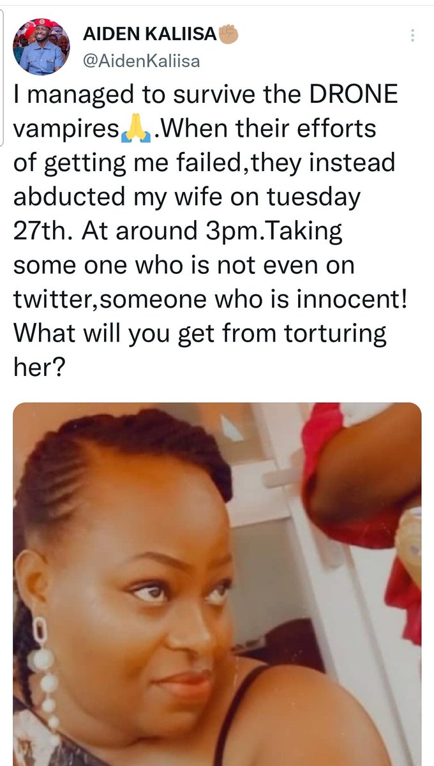Viewport: 434px width, 766px height.
Task: Click the line 'of getting me failed,they instead'
Action: click(x=204, y=163)
